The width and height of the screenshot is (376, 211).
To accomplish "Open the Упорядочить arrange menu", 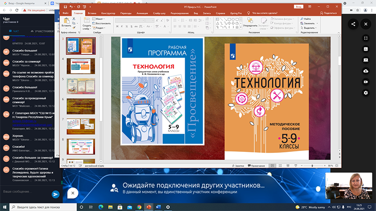I will 250,23.
